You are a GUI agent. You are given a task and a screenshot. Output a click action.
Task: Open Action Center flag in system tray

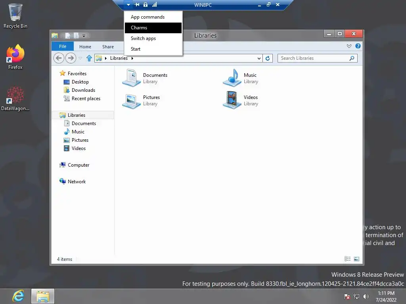coord(347,296)
